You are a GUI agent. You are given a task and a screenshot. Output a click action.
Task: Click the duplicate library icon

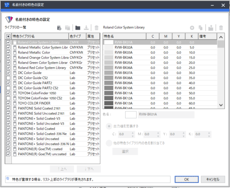67,28
